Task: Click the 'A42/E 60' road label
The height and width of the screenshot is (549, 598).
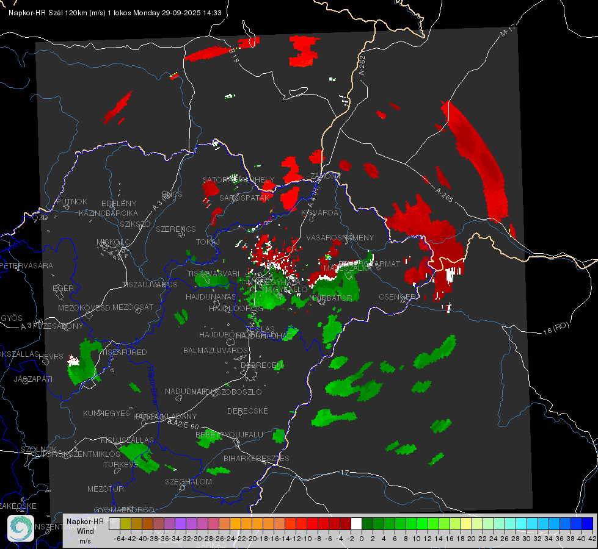Action: click(183, 424)
